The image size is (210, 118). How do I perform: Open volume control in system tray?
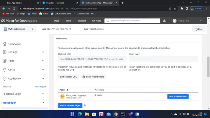[x=184, y=114]
